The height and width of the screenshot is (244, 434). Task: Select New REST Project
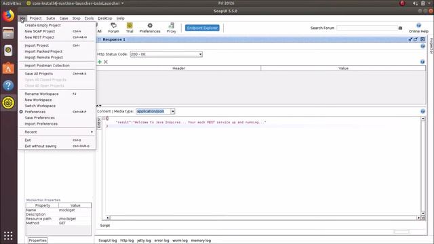tap(39, 37)
